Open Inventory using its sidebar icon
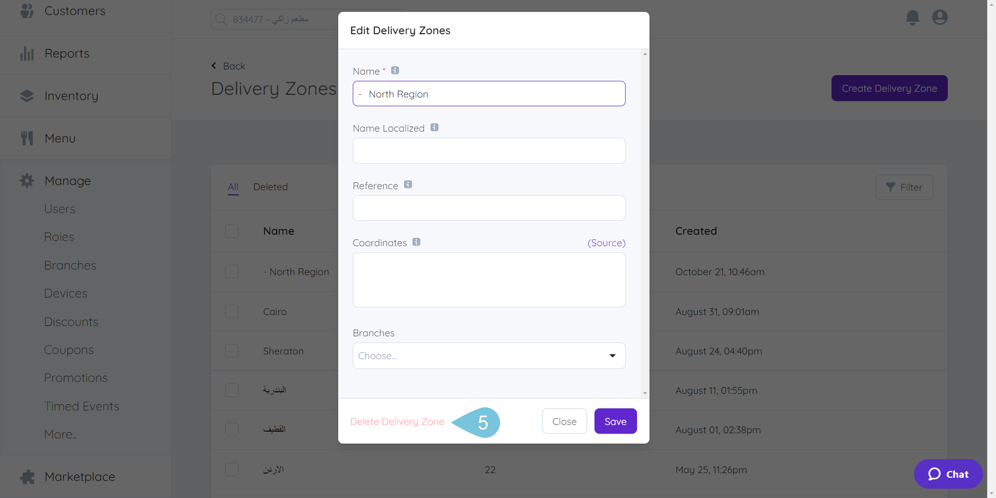The width and height of the screenshot is (996, 498). pyautogui.click(x=27, y=95)
